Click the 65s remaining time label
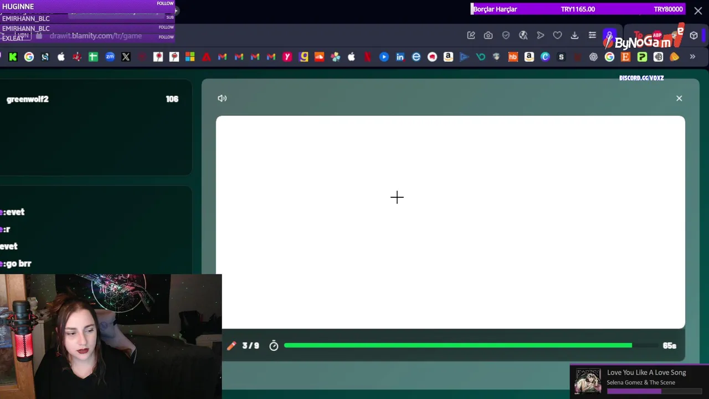This screenshot has height=399, width=709. point(669,345)
